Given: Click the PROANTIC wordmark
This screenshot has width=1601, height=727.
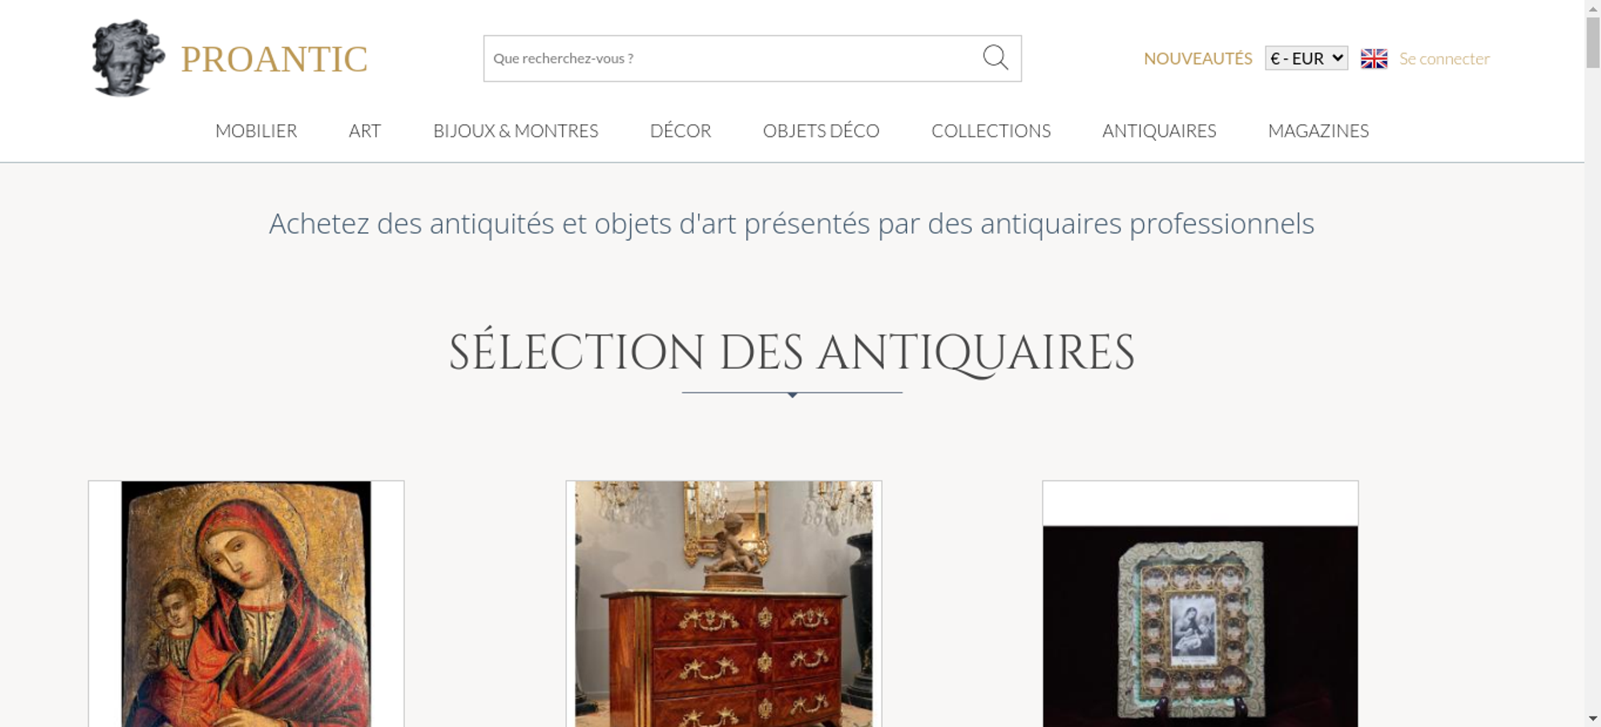Looking at the screenshot, I should (274, 59).
